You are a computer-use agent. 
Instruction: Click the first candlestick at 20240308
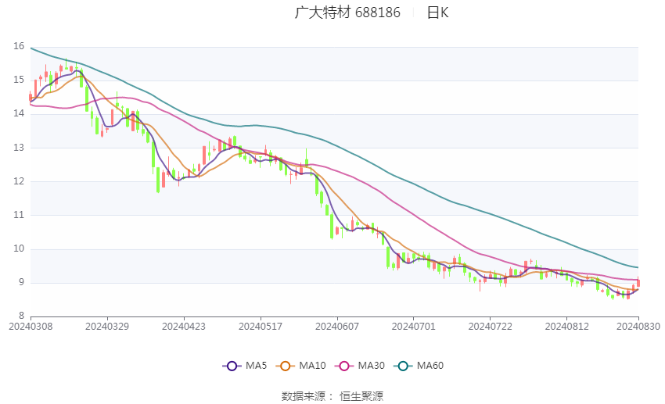[31, 97]
